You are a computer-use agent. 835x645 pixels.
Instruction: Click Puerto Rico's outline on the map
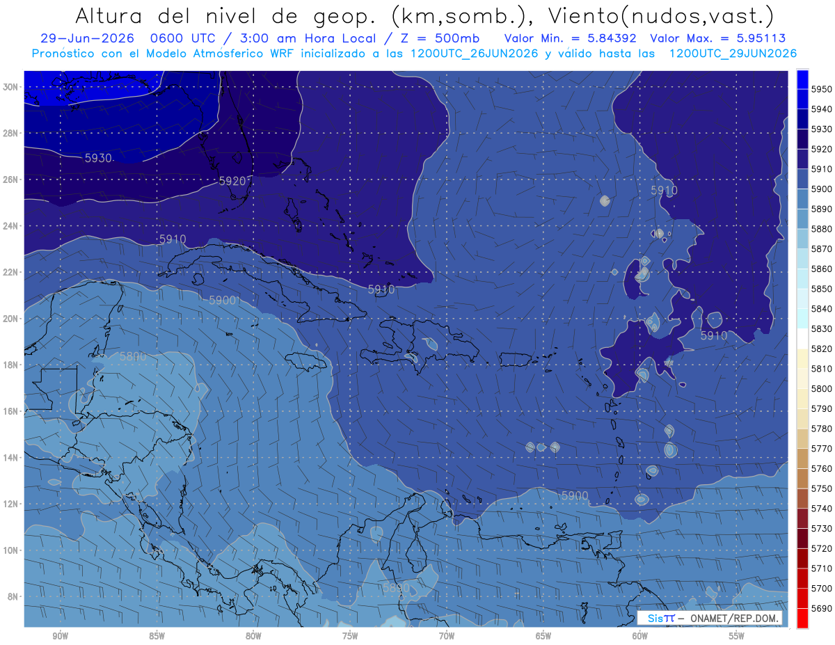(x=516, y=359)
